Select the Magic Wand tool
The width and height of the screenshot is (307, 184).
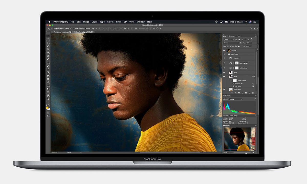click(x=48, y=46)
